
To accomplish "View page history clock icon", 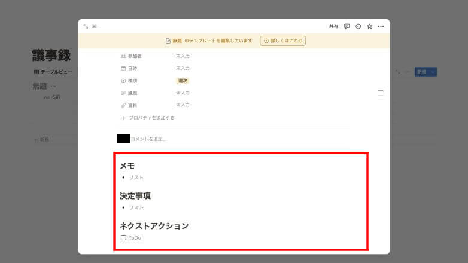I will 358,26.
